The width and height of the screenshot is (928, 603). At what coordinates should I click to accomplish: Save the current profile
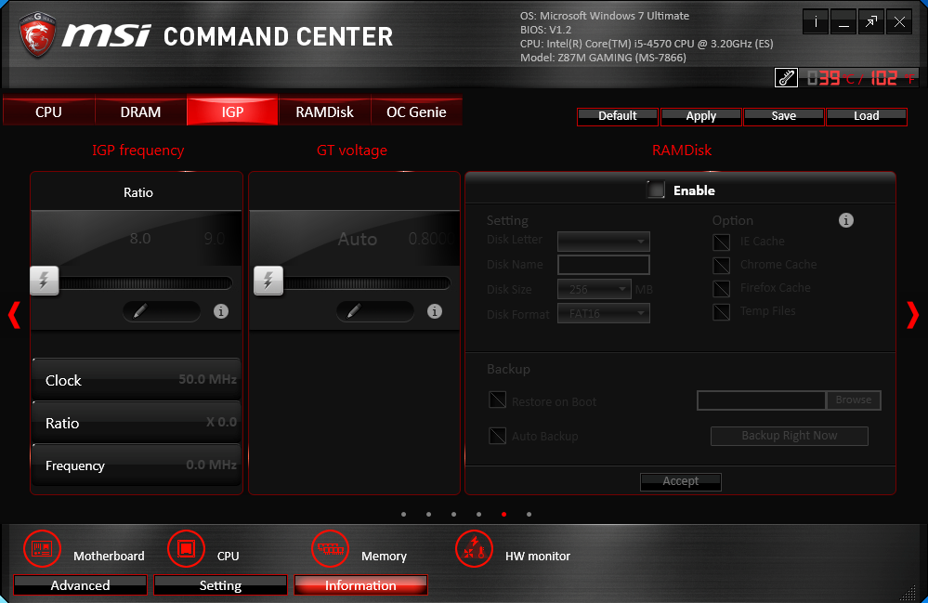784,116
